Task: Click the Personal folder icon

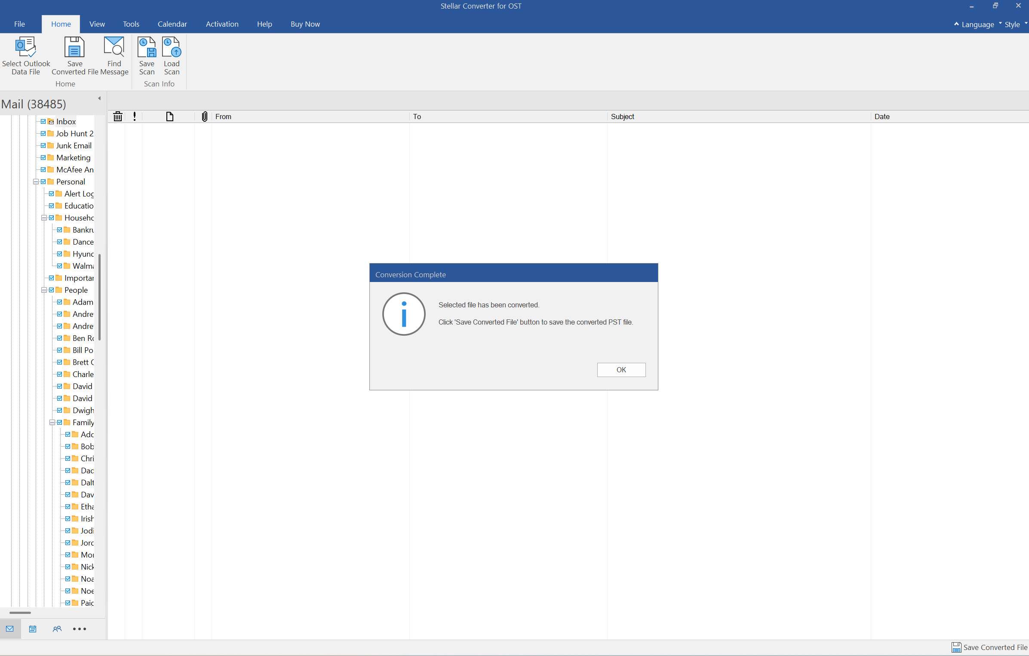Action: click(51, 181)
